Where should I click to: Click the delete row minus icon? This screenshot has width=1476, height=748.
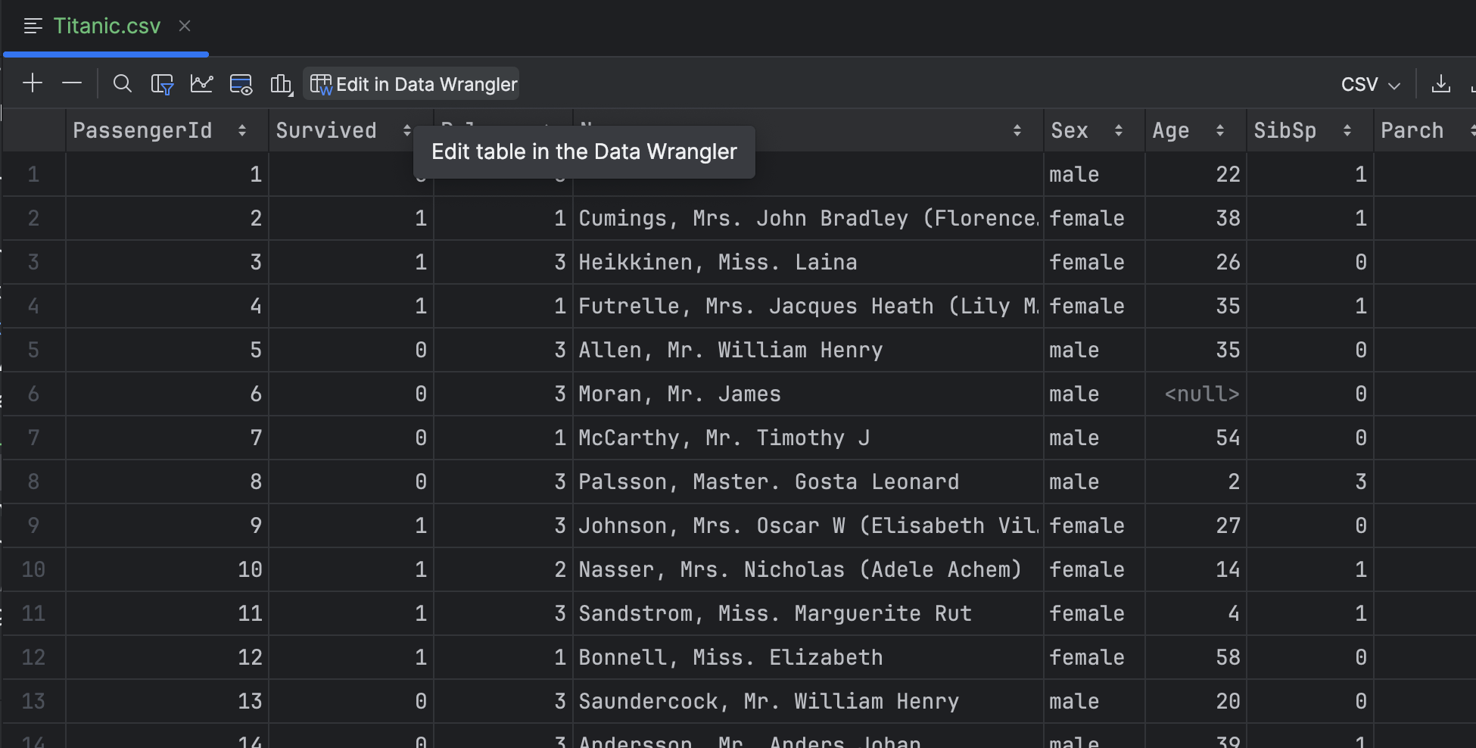click(x=72, y=83)
